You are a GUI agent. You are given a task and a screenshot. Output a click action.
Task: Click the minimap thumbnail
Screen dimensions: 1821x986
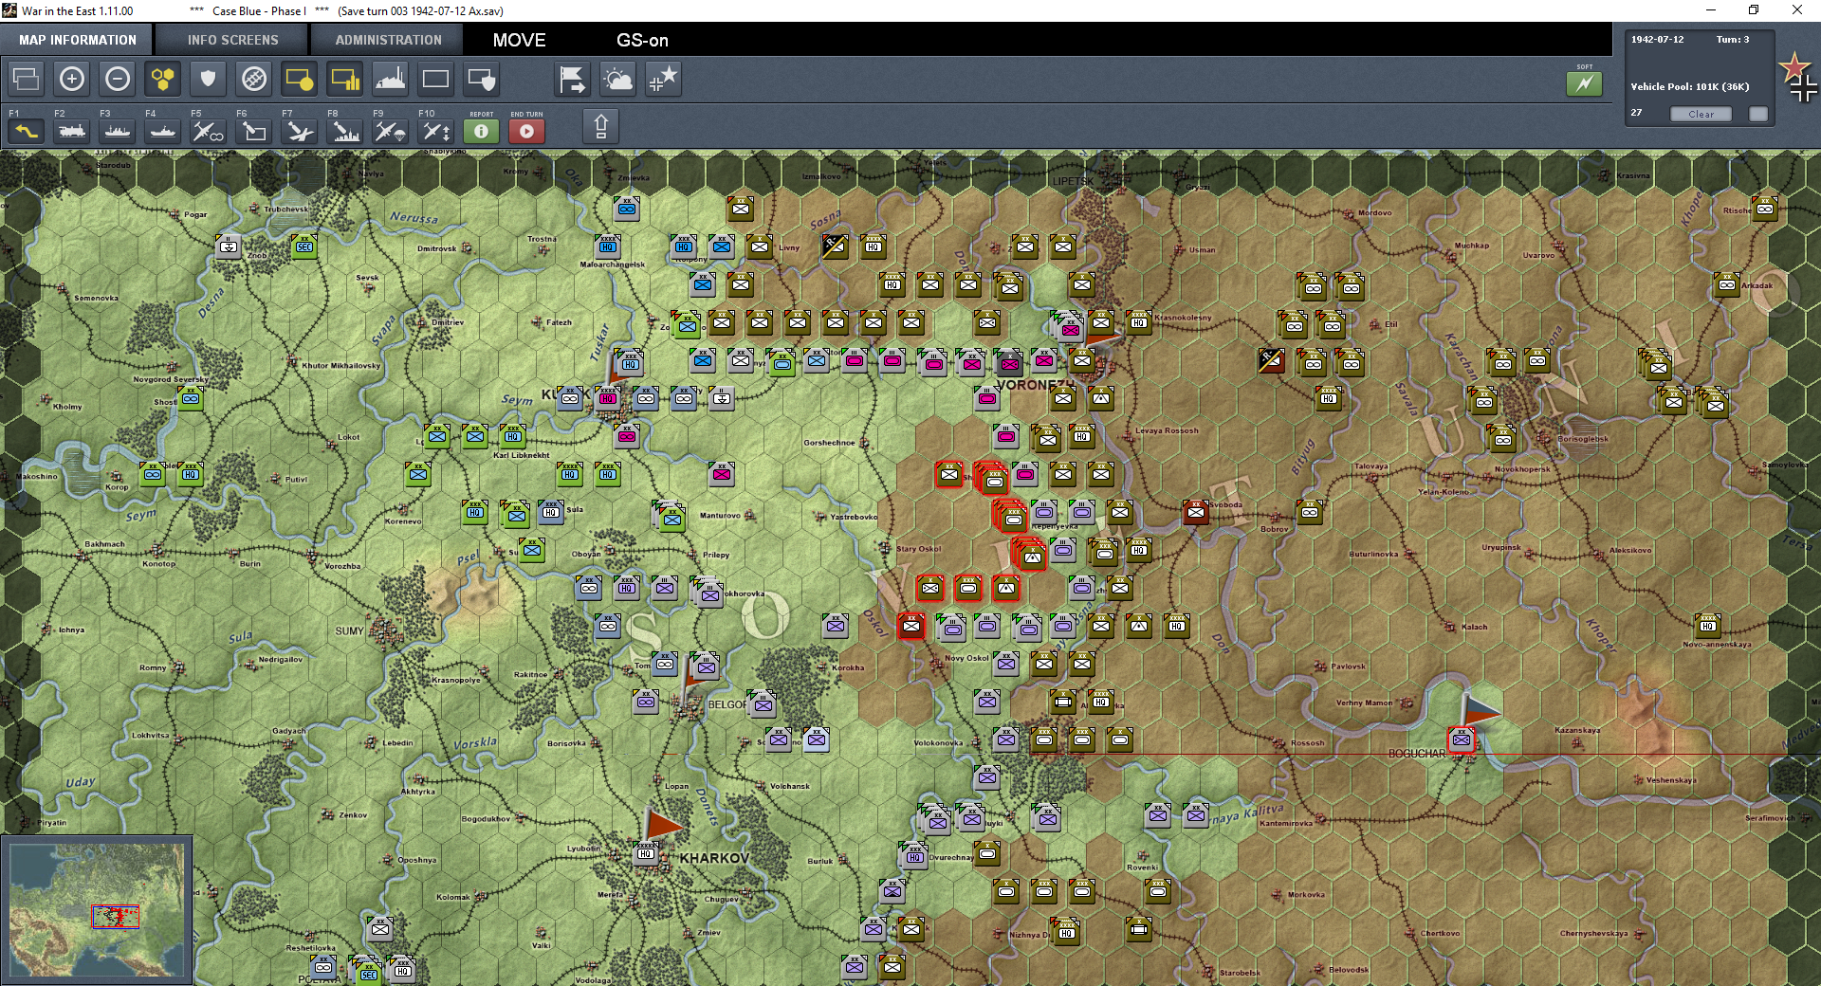[97, 910]
